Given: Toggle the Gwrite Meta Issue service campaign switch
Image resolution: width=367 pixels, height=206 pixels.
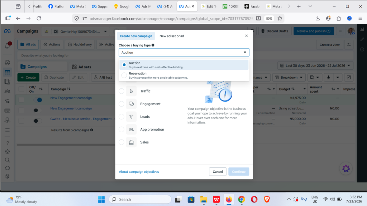Looking at the screenshot, I should (37, 121).
